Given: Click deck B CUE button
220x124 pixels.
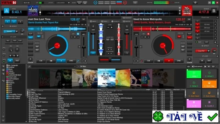Looking at the screenshot, I should tap(148, 61).
